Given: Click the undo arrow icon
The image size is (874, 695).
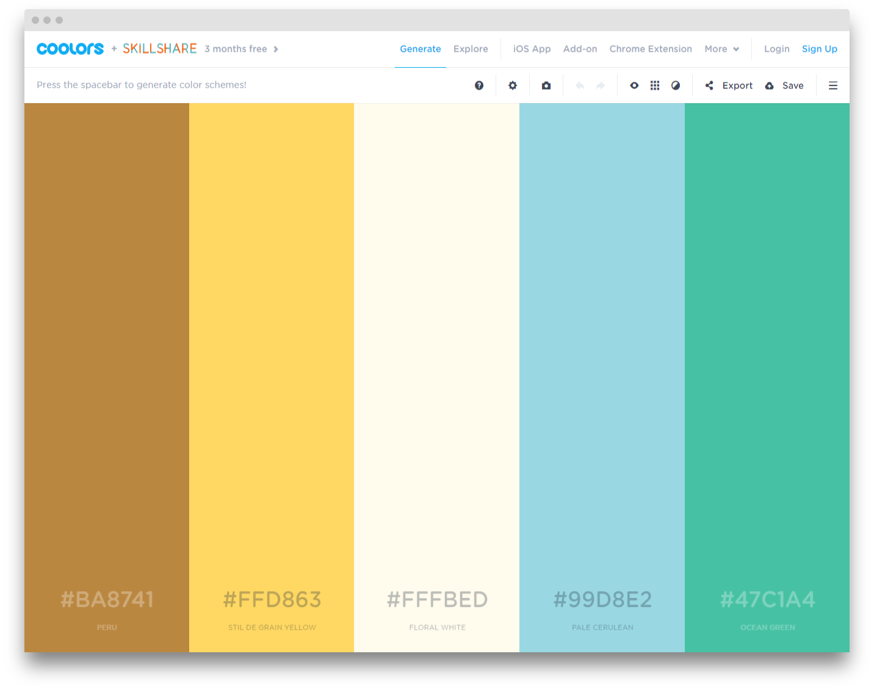Looking at the screenshot, I should [580, 86].
